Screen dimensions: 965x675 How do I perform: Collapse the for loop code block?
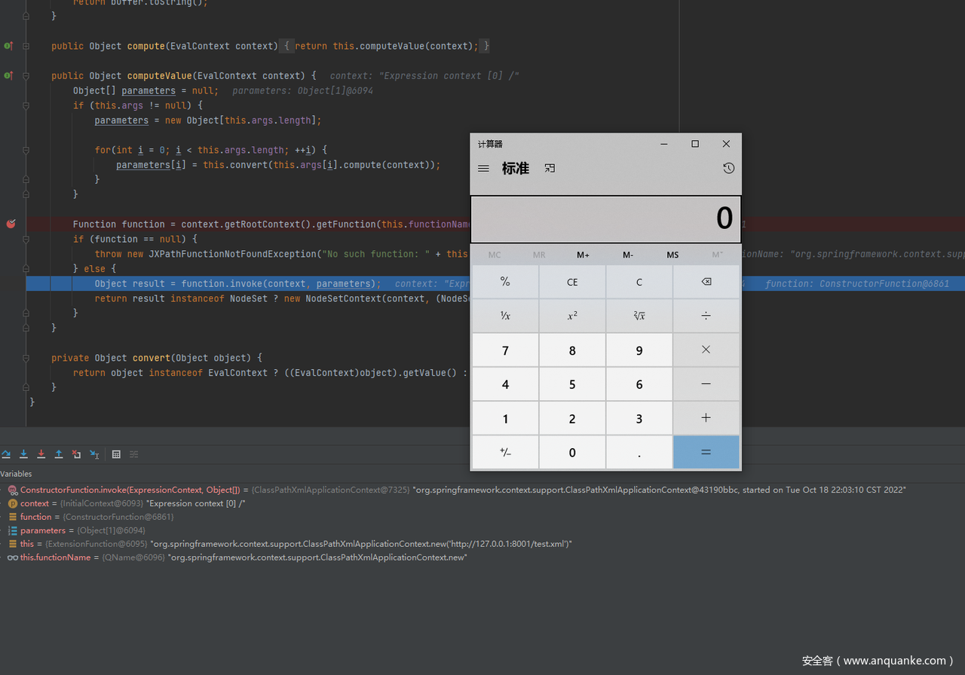click(26, 150)
